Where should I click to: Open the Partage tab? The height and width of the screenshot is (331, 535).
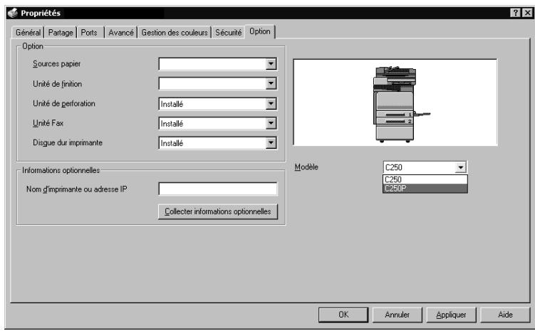pos(61,32)
